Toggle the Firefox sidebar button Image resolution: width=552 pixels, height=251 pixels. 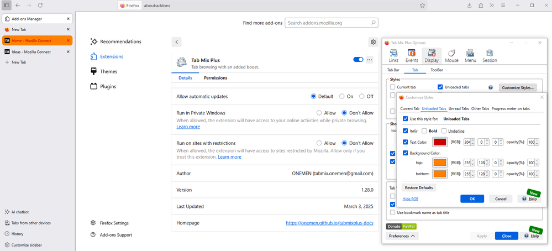pyautogui.click(x=7, y=6)
